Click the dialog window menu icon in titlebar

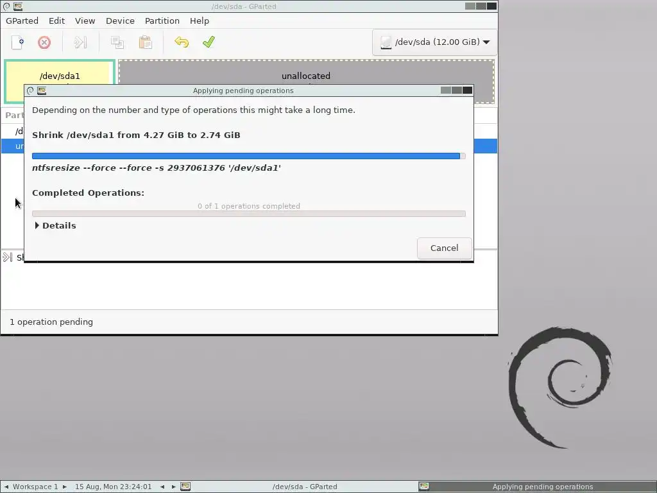[30, 91]
